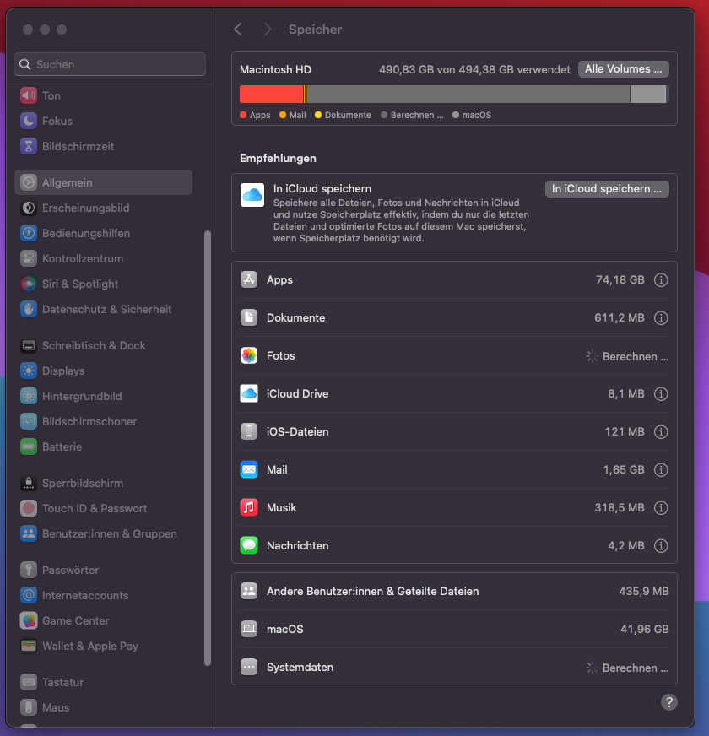This screenshot has width=709, height=736.
Task: Show info for Nachrichten storage
Action: coord(661,546)
